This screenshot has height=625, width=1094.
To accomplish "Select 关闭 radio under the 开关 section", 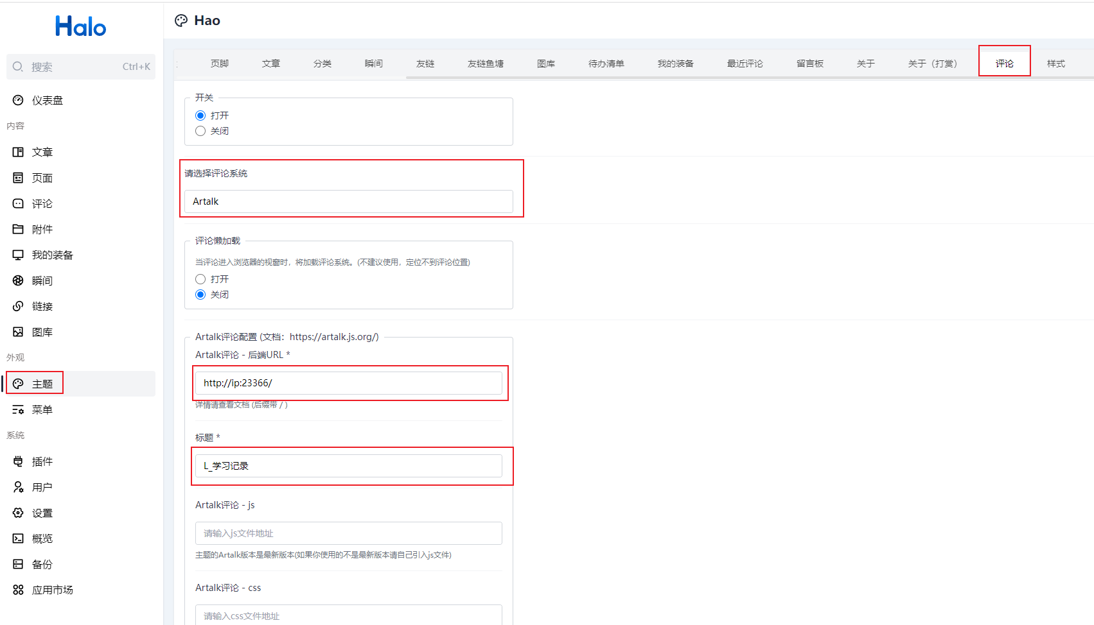I will coord(200,131).
